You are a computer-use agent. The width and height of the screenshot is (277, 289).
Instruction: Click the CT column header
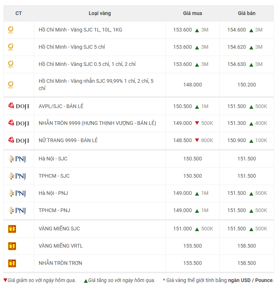click(18, 13)
